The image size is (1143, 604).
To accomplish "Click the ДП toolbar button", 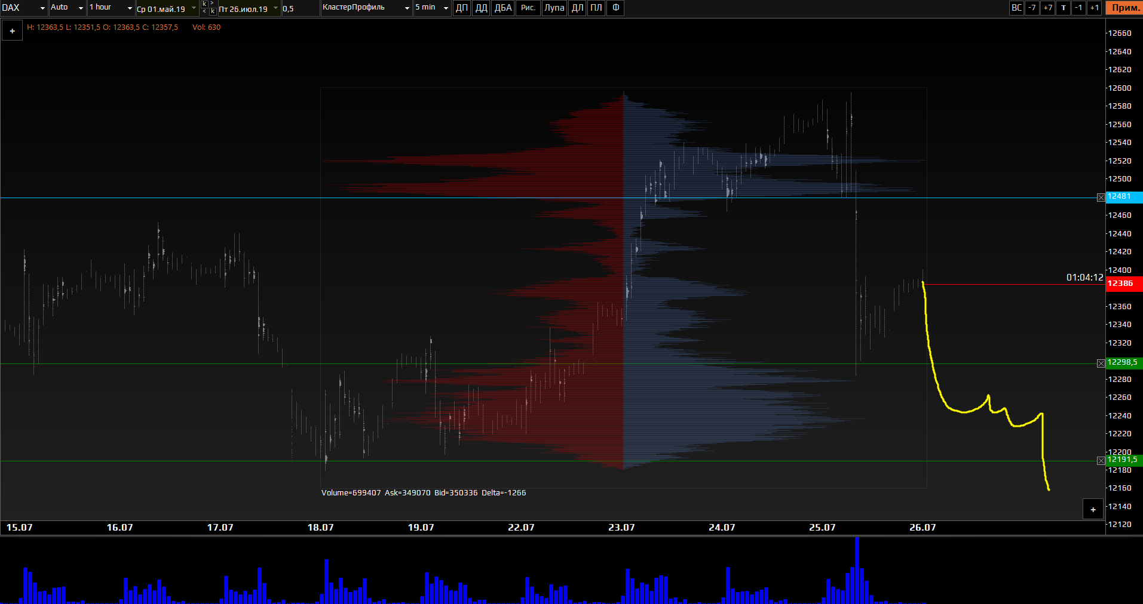I will click(x=462, y=8).
